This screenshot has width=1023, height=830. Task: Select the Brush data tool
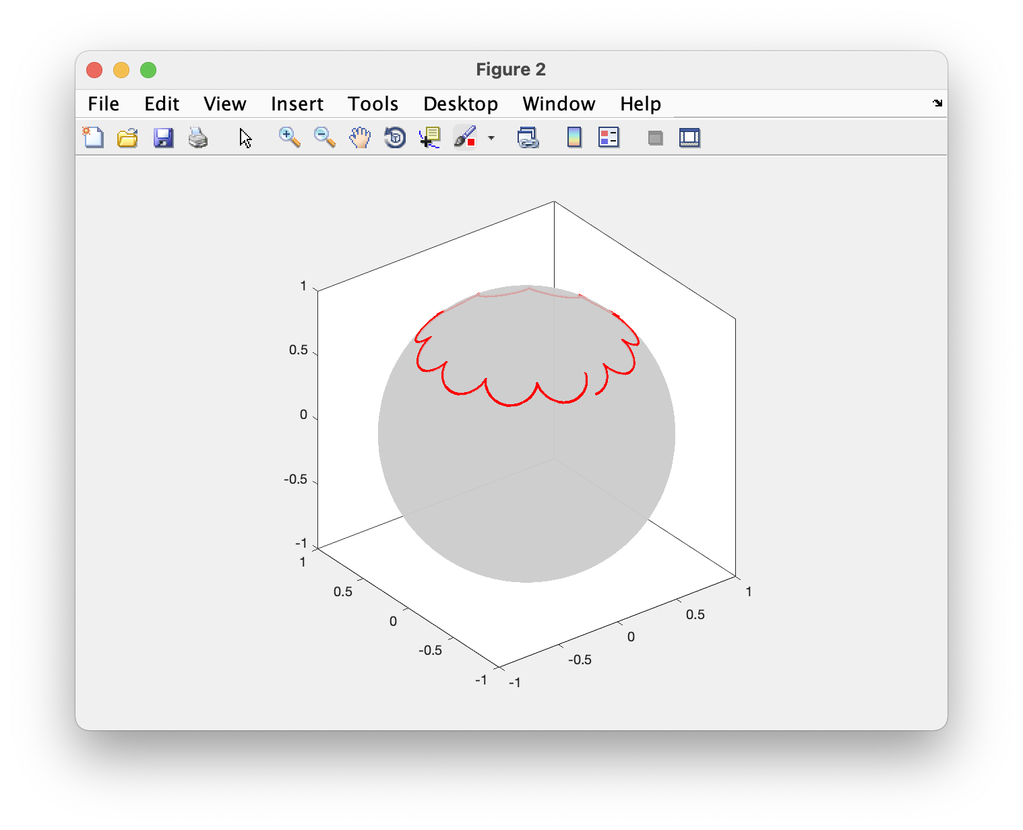tap(465, 137)
